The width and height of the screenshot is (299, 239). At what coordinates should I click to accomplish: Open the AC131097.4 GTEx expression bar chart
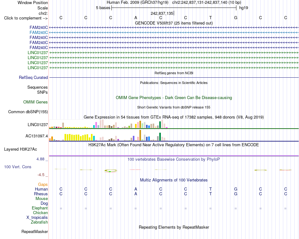pos(108,135)
